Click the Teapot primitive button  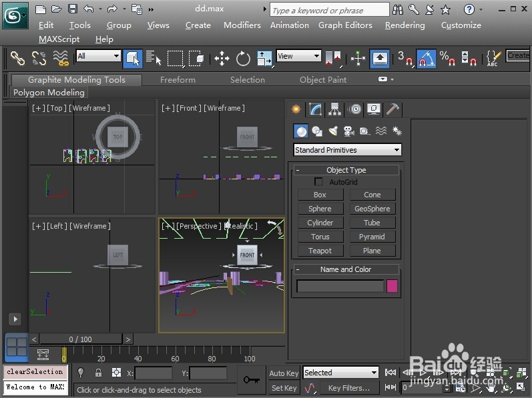click(x=320, y=251)
